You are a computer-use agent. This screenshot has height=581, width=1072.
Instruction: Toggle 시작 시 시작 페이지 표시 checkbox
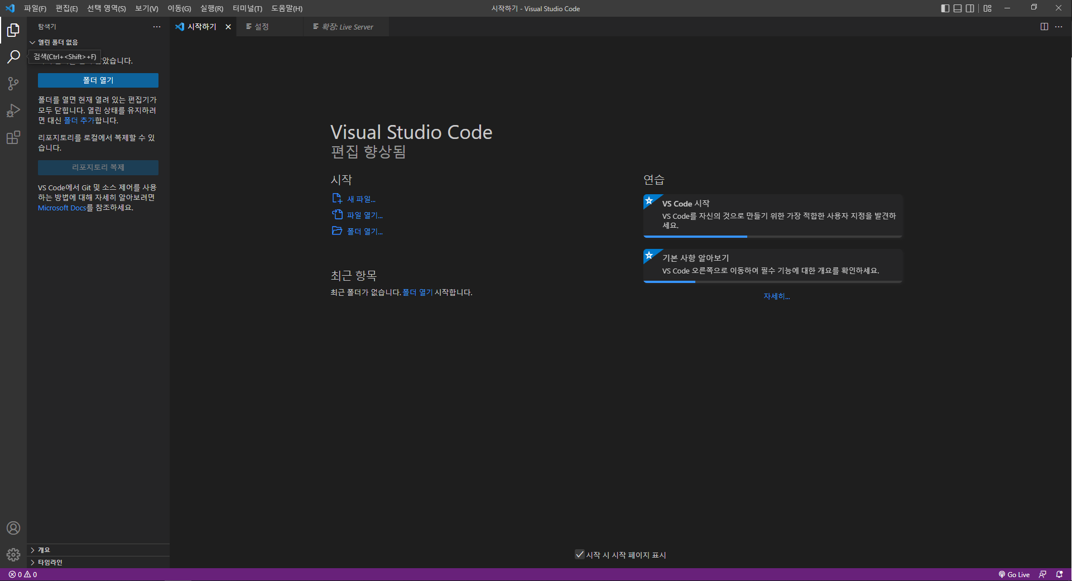click(x=580, y=554)
